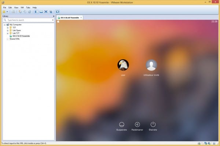Image resolution: width=220 pixels, height=146 pixels.
Task: Click the clock in the guest screen corner
Action: (214, 22)
